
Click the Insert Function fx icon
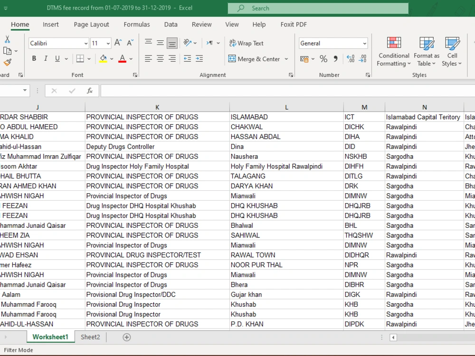(x=90, y=91)
